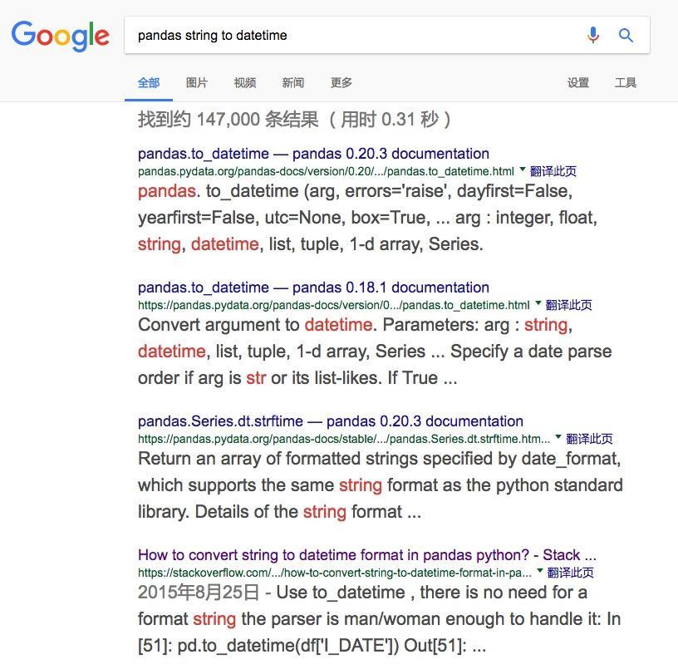Open pandas 0.18.1 to_datetime documentation result
This screenshot has width=678, height=669.
313,288
